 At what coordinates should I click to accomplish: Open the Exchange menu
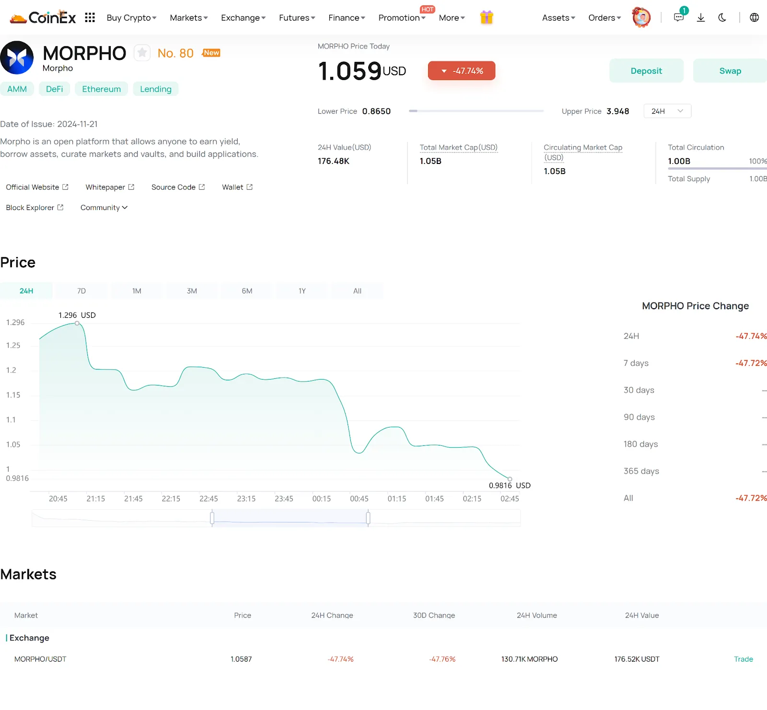click(x=243, y=18)
